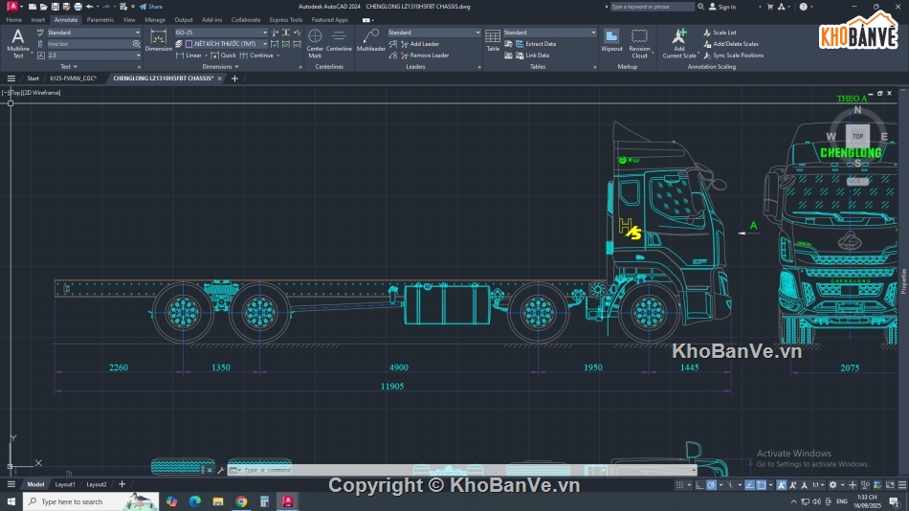Toggle the drawing grid display
Viewport: 909px width, 511px height.
tap(679, 485)
